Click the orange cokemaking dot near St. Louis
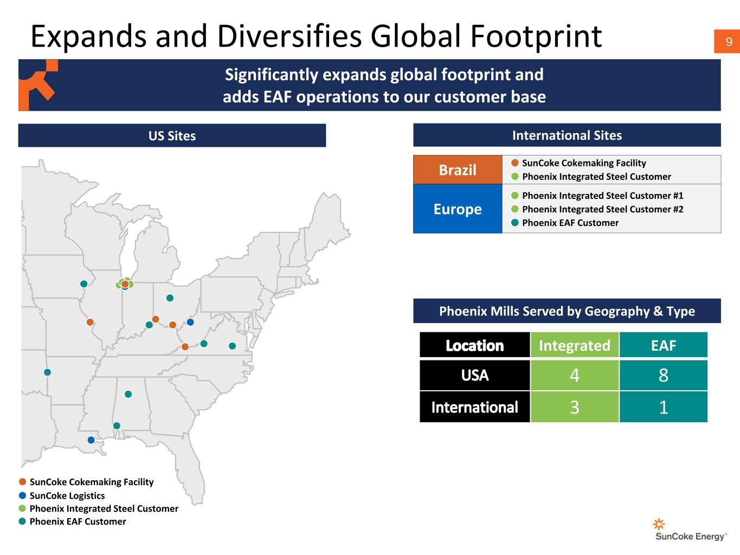Viewport: 740px width, 555px height. click(90, 322)
